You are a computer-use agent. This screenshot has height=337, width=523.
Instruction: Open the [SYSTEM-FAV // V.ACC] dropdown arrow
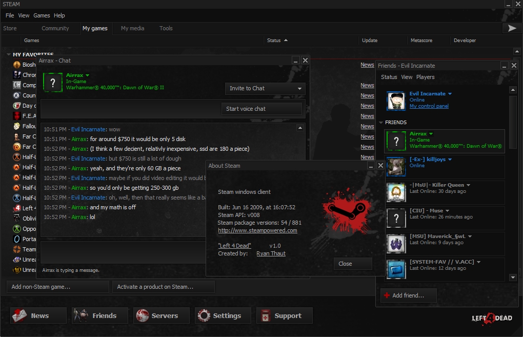pyautogui.click(x=478, y=262)
